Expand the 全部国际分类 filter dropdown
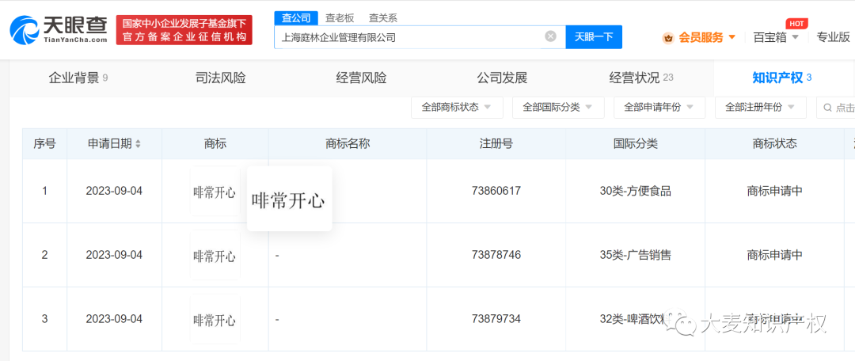This screenshot has width=855, height=361. click(558, 108)
